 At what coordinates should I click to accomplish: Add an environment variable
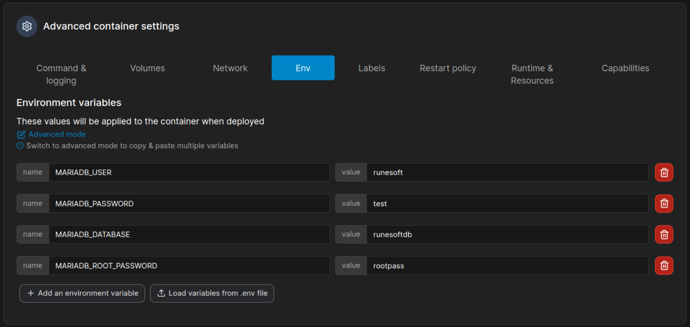point(82,293)
